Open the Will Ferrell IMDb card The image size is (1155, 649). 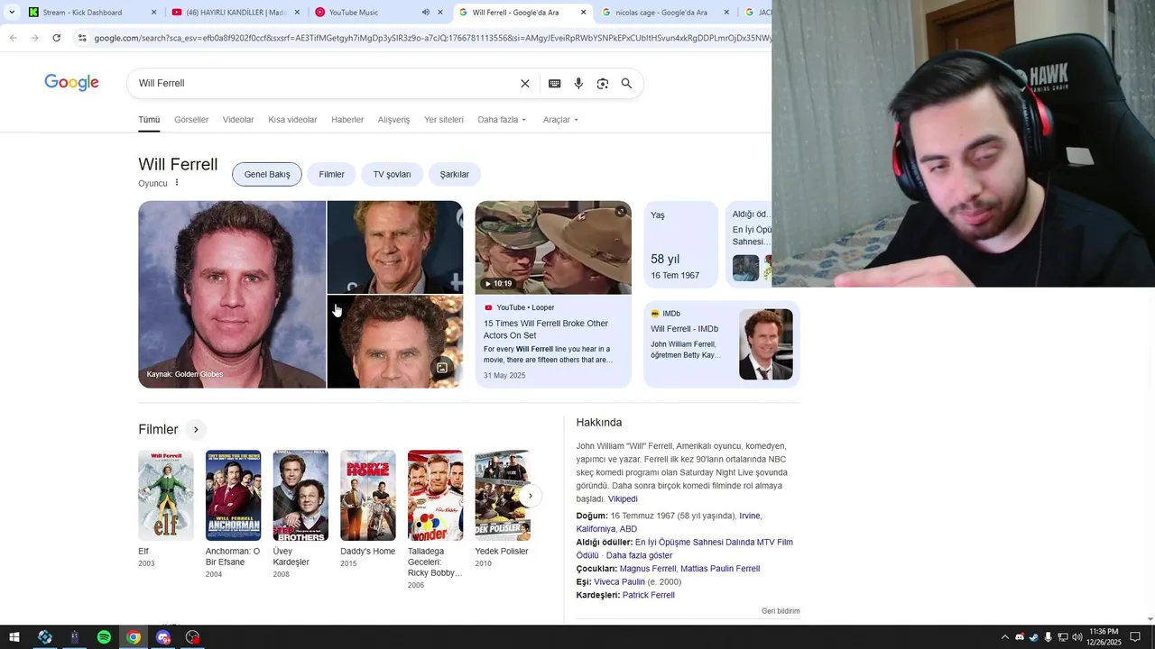pyautogui.click(x=722, y=344)
